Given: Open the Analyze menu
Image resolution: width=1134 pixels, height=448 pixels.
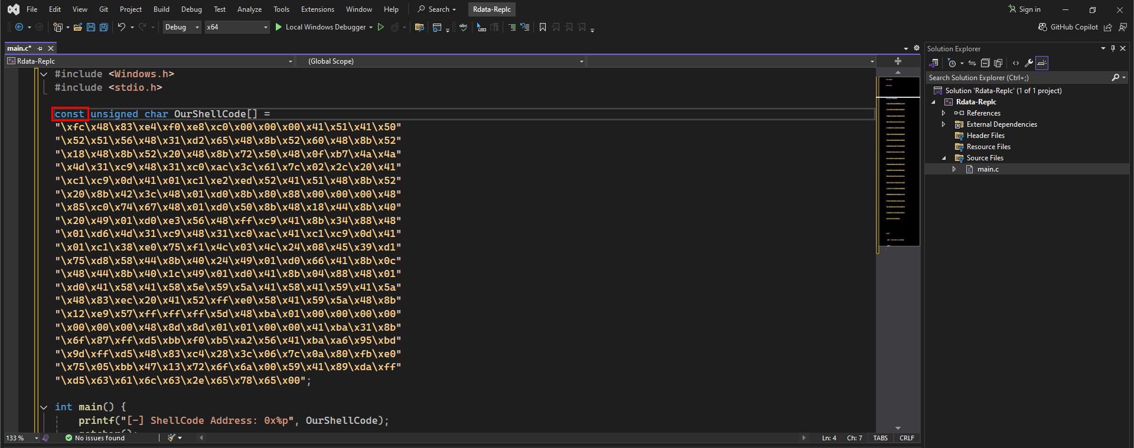Looking at the screenshot, I should tap(249, 9).
